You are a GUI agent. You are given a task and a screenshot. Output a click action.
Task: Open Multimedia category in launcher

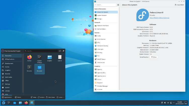tap(11, 77)
